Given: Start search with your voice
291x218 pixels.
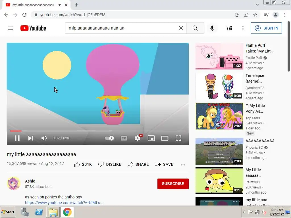Looking at the screenshot, I should [x=212, y=28].
